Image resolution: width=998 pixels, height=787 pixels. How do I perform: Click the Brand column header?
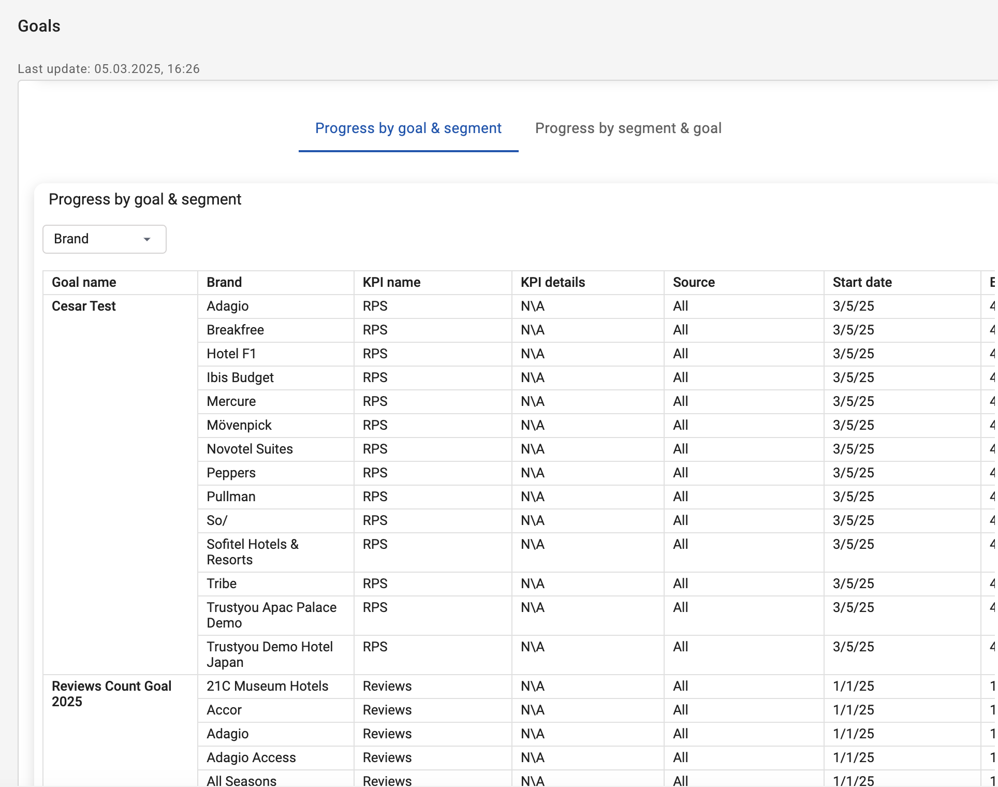[x=224, y=282]
